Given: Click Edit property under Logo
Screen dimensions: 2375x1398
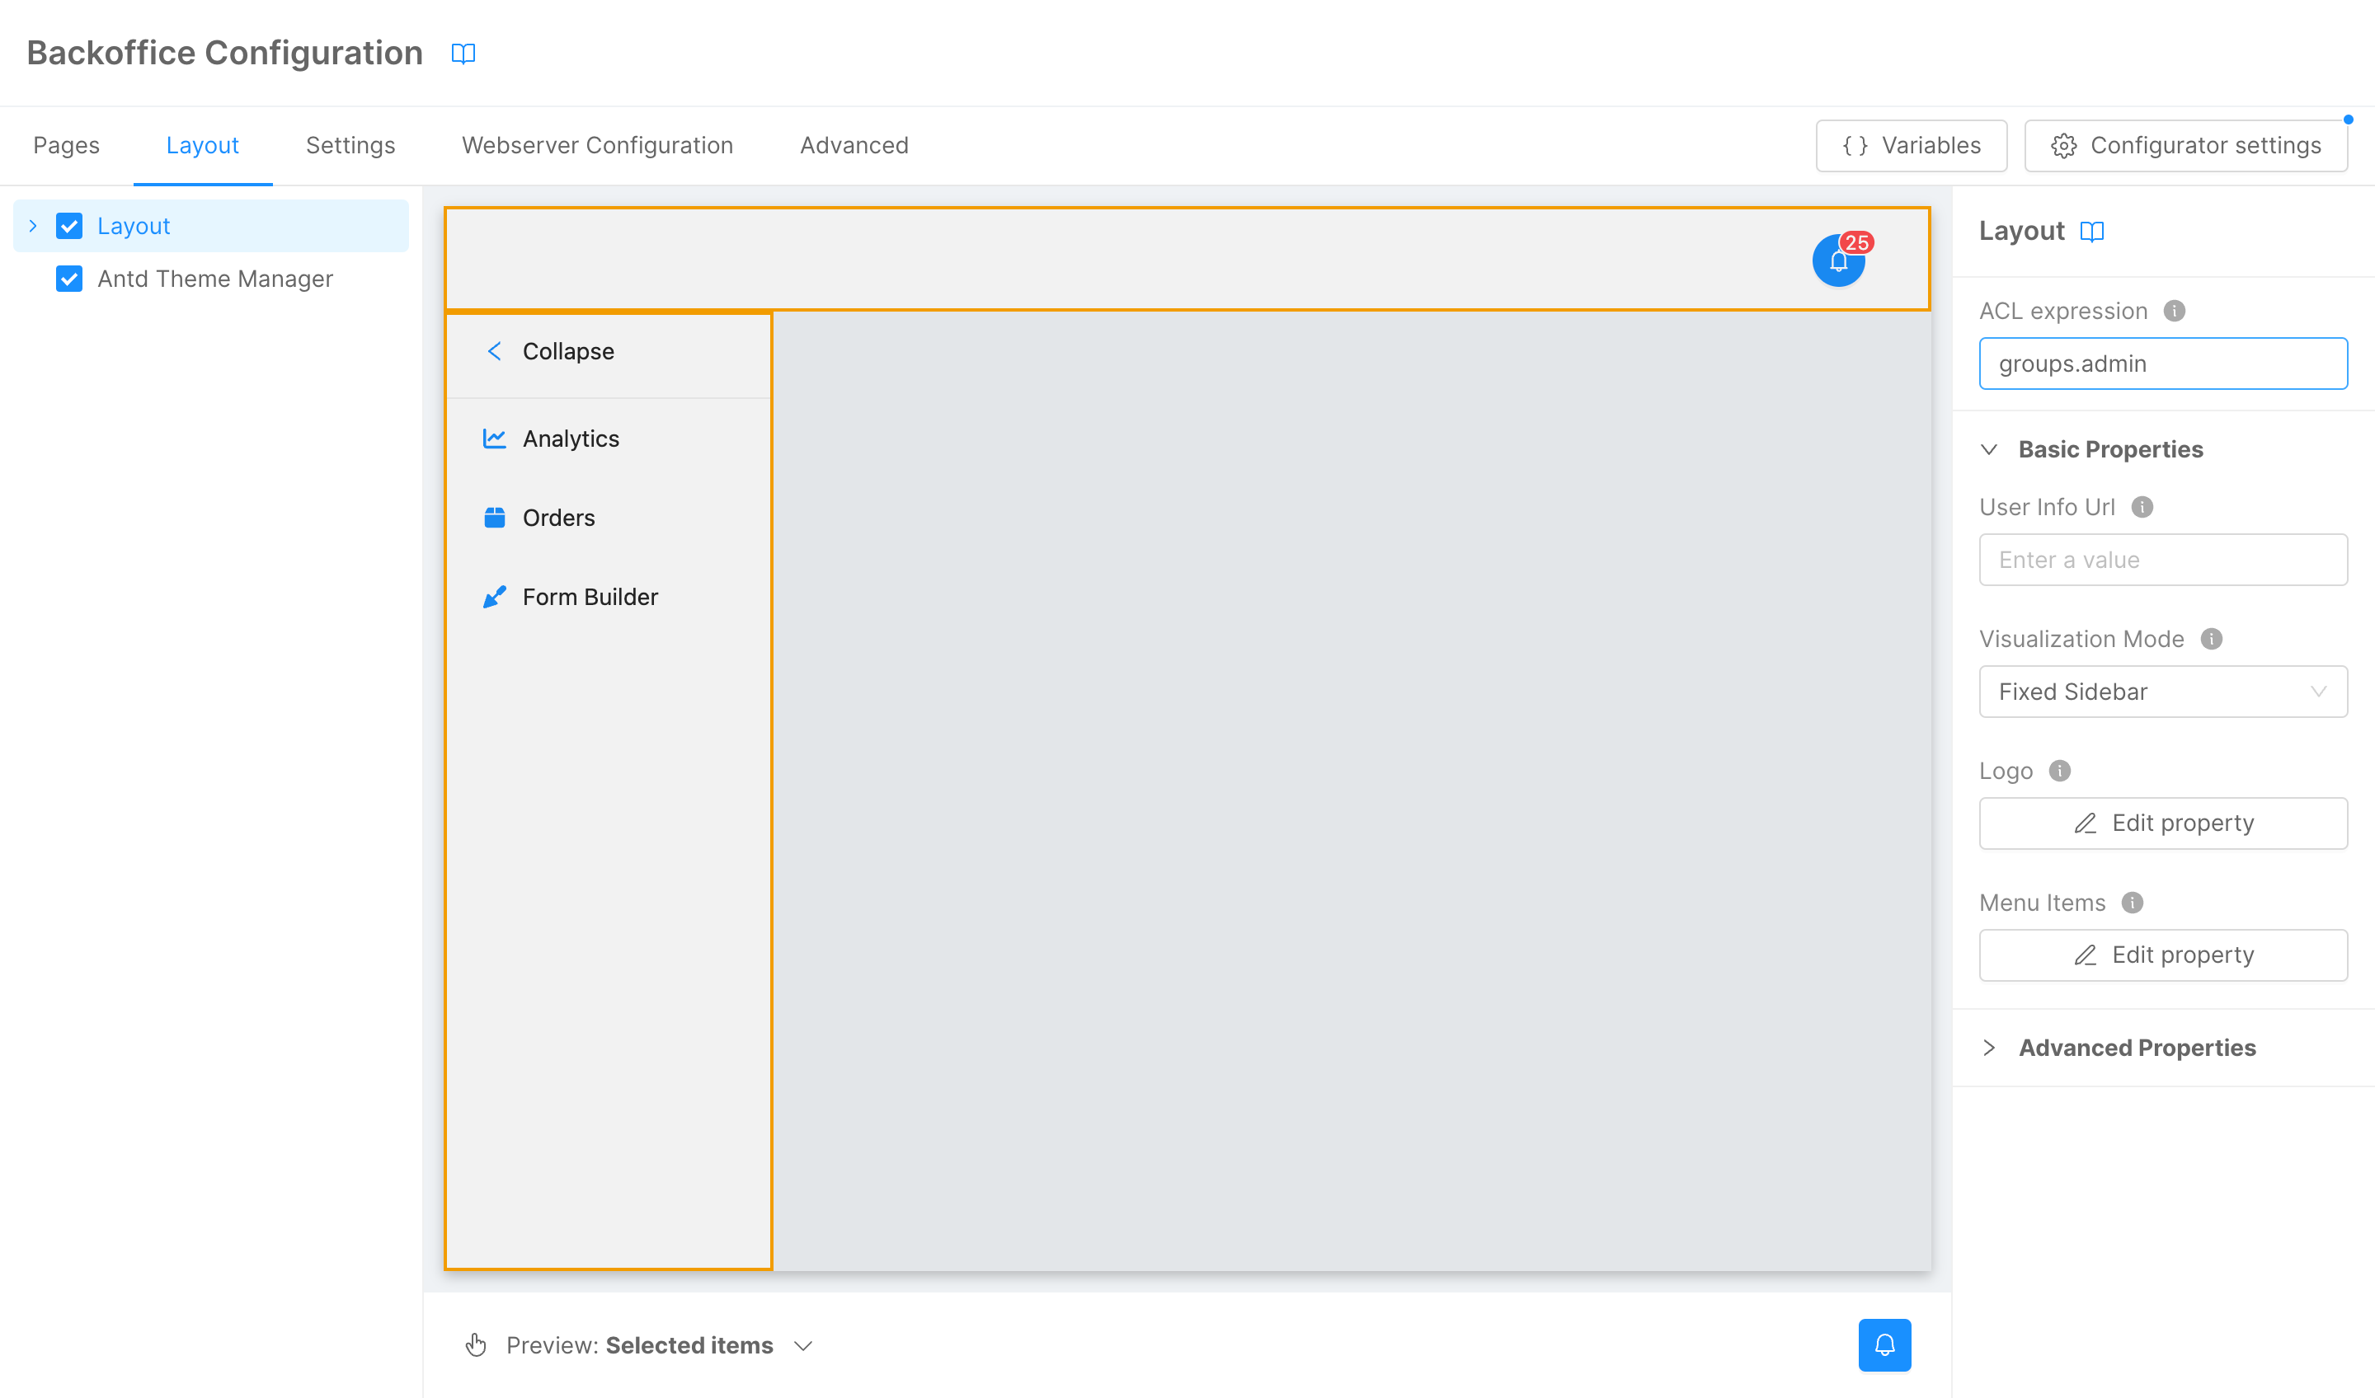Looking at the screenshot, I should click(x=2162, y=823).
